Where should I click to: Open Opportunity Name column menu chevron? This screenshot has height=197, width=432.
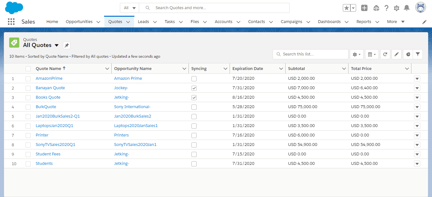pos(184,69)
